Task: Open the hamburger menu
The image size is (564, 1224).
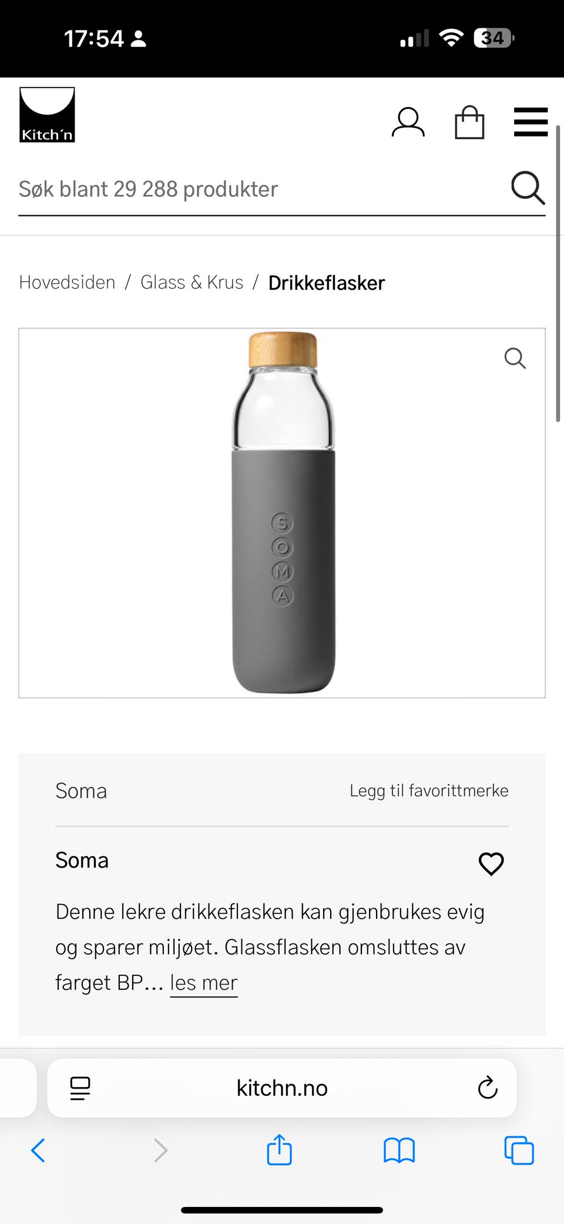Action: coord(531,122)
